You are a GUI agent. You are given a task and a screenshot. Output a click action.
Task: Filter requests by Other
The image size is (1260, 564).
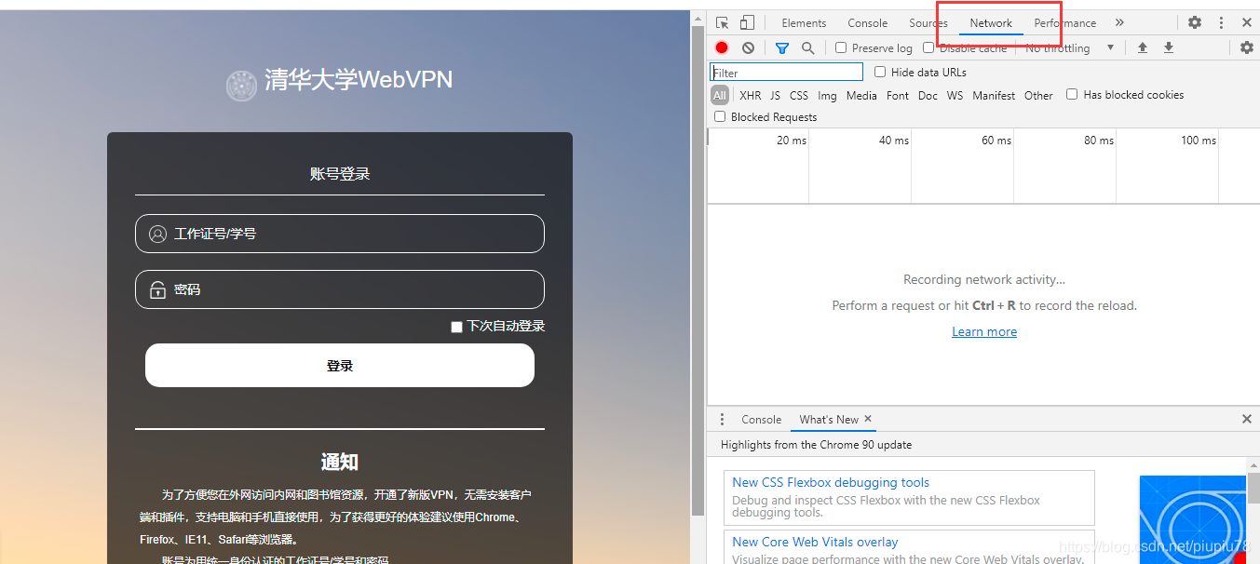pyautogui.click(x=1038, y=95)
